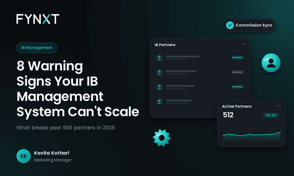Click the FYNXT logo
The image size is (294, 176).
coord(38,19)
